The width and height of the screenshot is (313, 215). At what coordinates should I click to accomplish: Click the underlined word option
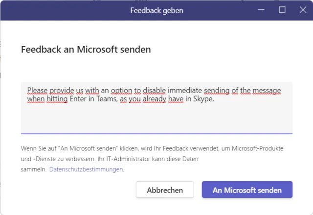click(121, 90)
